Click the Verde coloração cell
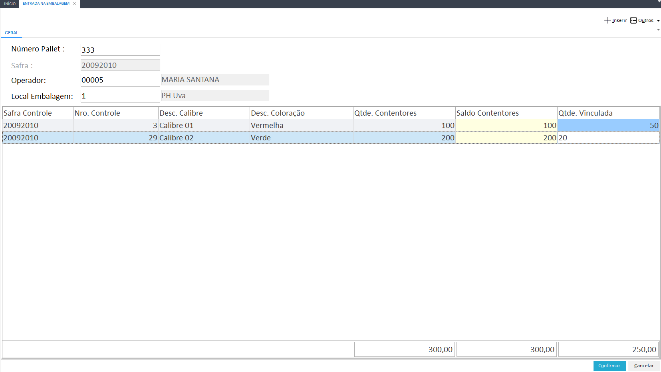Viewport: 661px width, 372px height. 302,138
